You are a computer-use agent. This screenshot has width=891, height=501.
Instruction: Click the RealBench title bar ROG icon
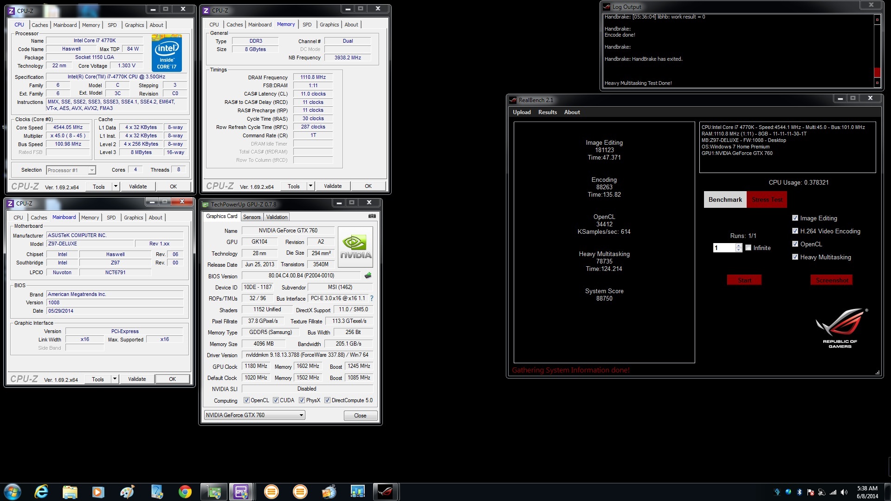click(513, 100)
